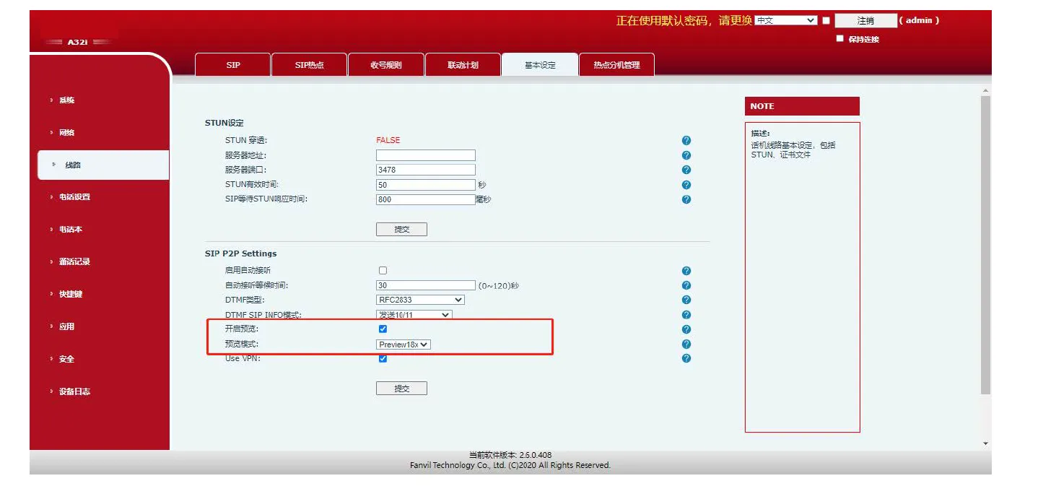1038x494 pixels.
Task: Click the help icon next to Use VPN
Action: tap(686, 358)
